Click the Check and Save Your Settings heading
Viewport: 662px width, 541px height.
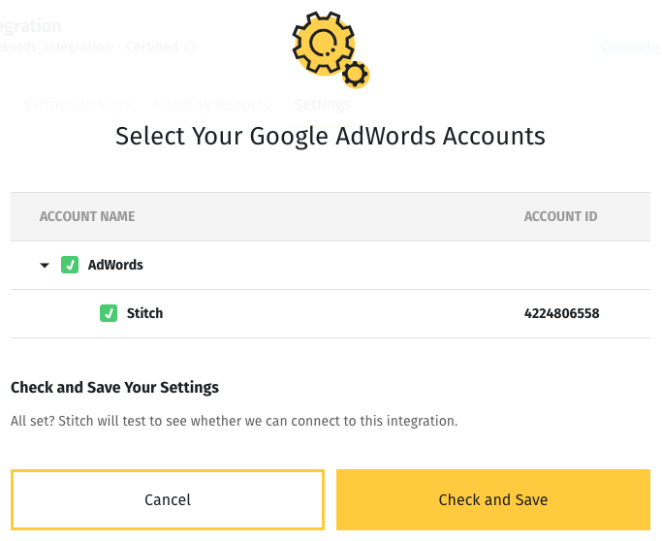(x=114, y=387)
